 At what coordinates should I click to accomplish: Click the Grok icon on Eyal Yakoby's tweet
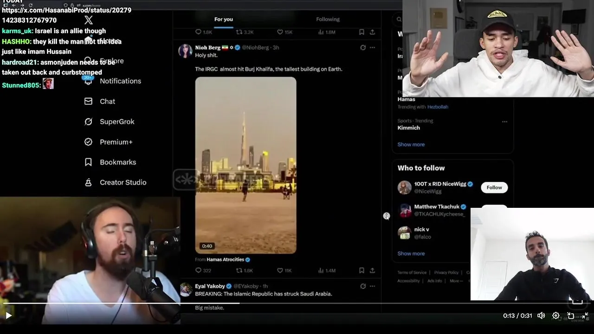(x=363, y=286)
